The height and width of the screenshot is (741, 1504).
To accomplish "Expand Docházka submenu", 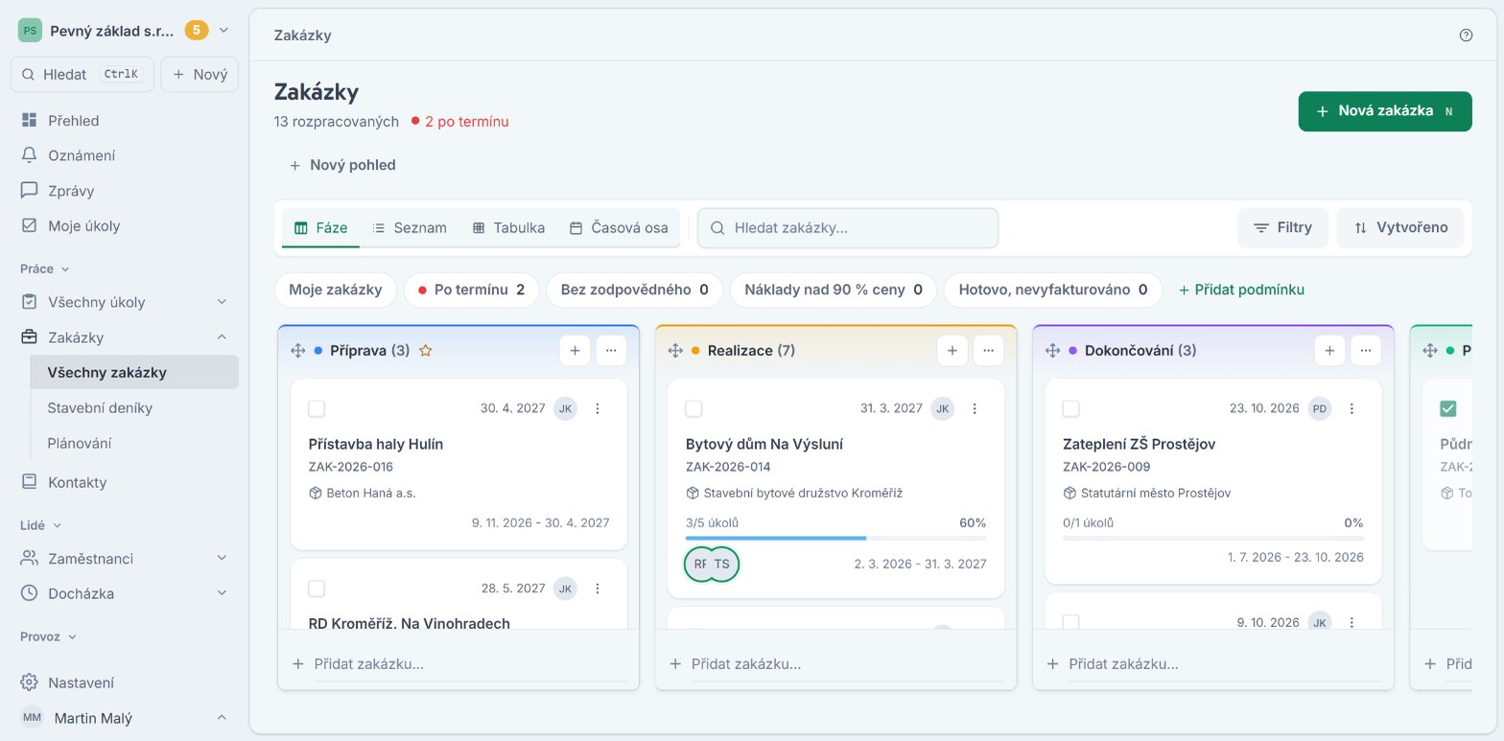I will click(x=222, y=593).
